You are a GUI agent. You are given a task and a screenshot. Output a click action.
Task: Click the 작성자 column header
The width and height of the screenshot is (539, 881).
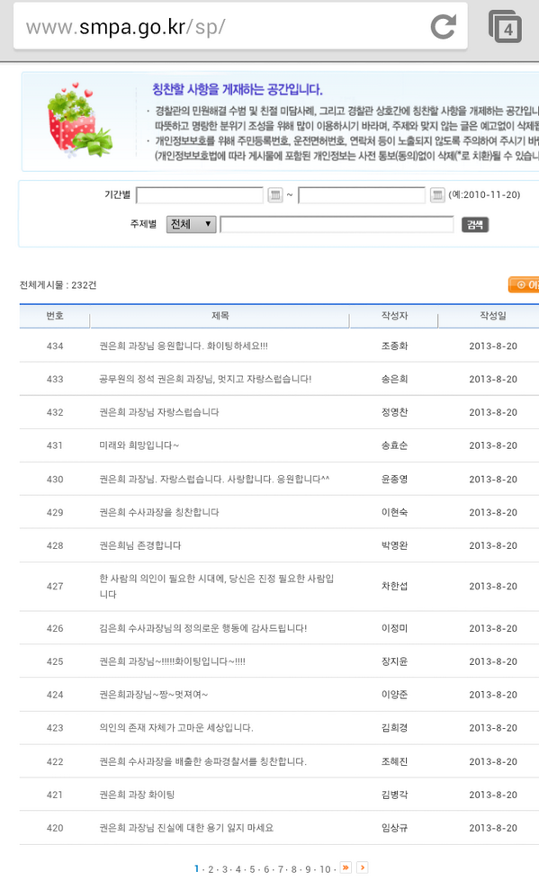click(394, 316)
